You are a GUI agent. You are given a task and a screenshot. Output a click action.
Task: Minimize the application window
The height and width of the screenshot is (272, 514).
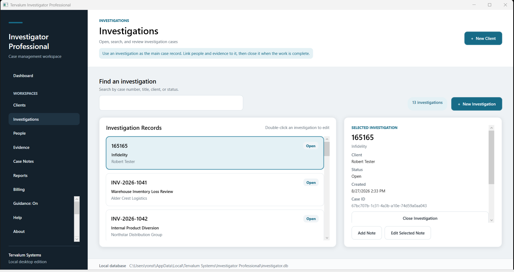click(474, 5)
